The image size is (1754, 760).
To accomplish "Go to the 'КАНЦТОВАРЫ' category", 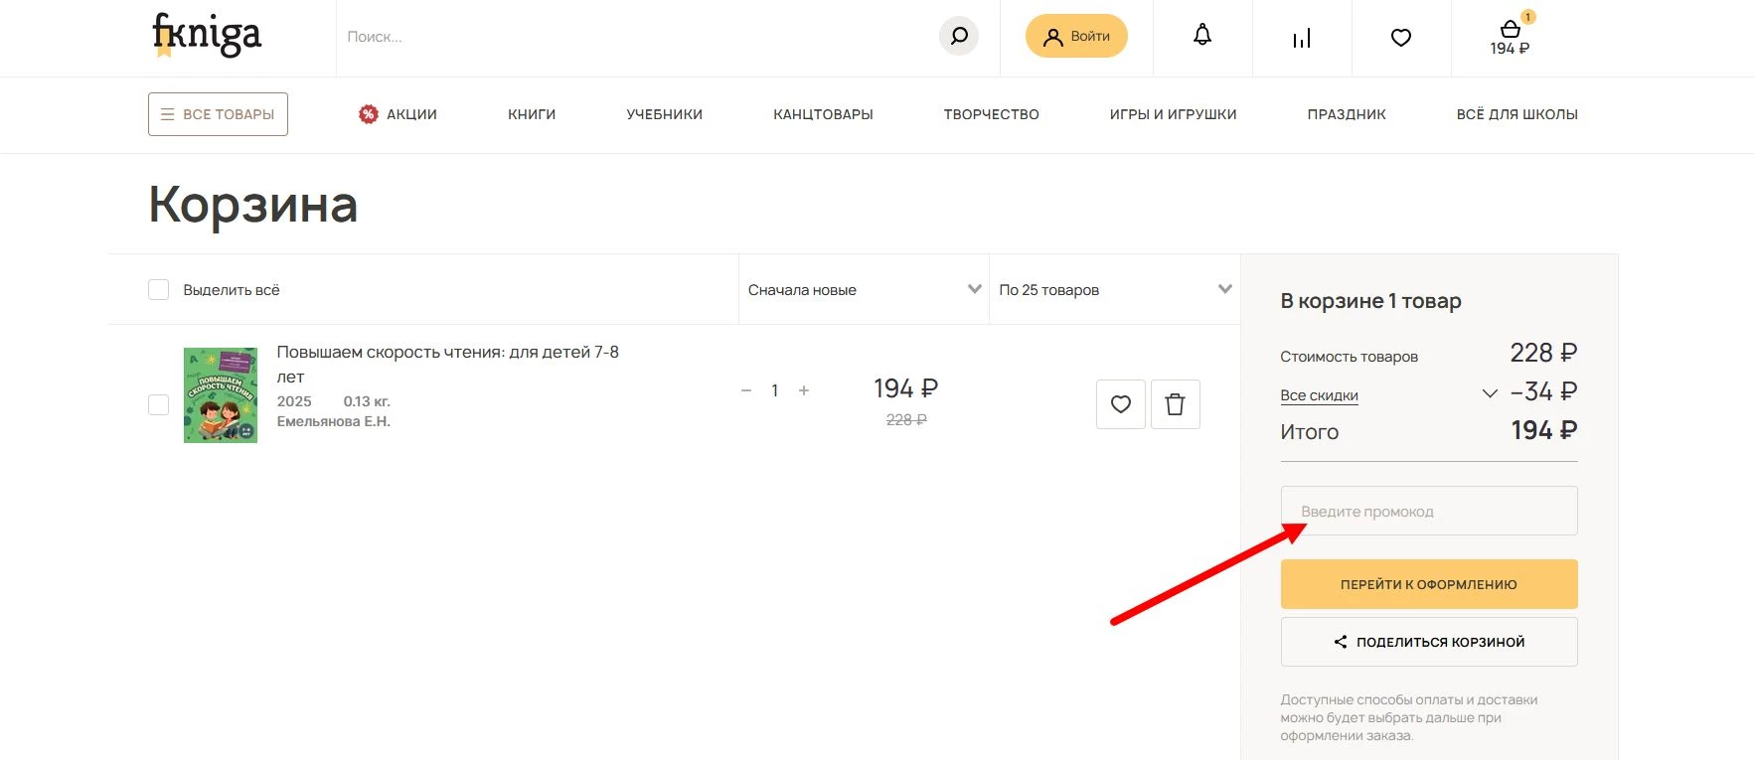I will (823, 114).
